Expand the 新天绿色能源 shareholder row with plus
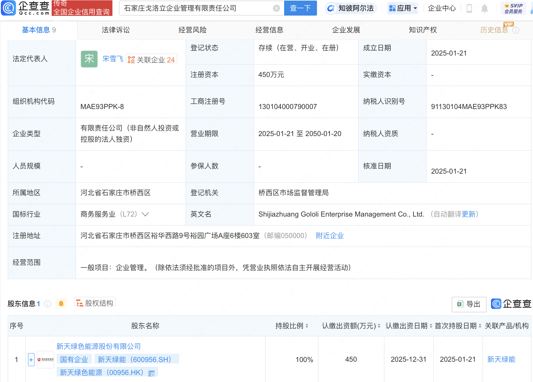 click(31, 360)
